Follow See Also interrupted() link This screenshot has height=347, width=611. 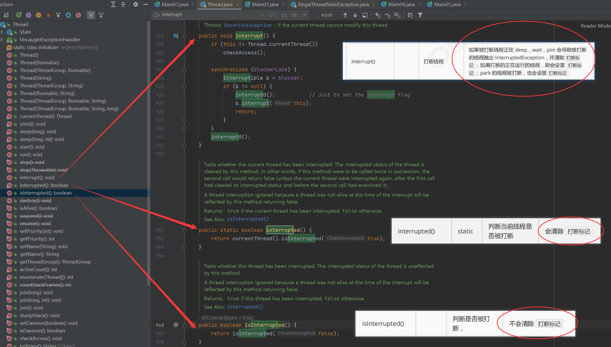tap(245, 307)
